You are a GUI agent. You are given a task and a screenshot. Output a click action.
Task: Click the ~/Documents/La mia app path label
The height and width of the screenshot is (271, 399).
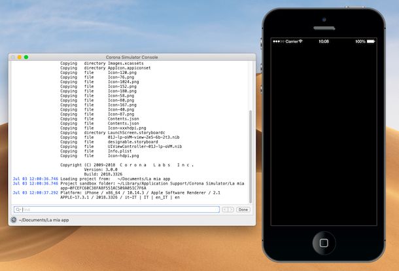[x=44, y=220]
